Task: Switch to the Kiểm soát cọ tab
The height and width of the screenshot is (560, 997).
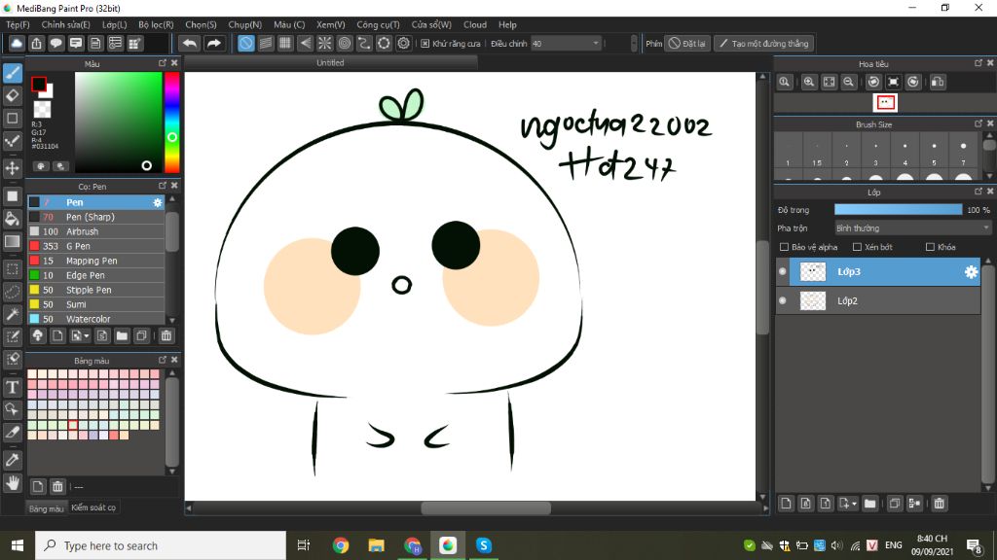Action: pos(93,507)
